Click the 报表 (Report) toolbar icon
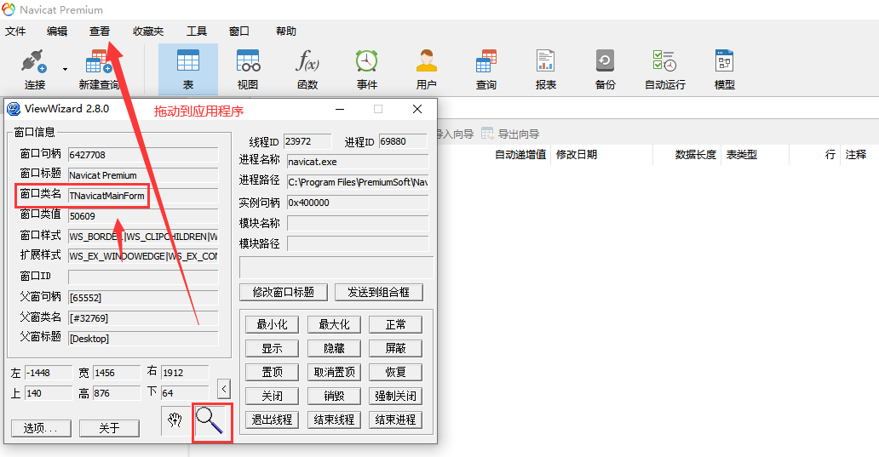This screenshot has height=457, width=879. pyautogui.click(x=545, y=60)
